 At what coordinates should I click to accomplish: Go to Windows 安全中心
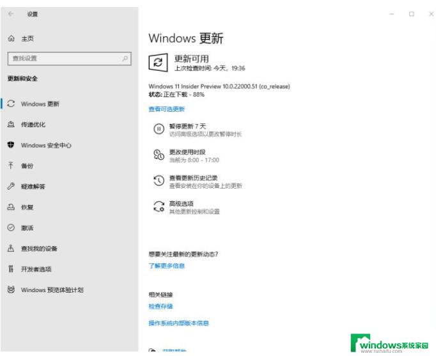[x=70, y=145]
